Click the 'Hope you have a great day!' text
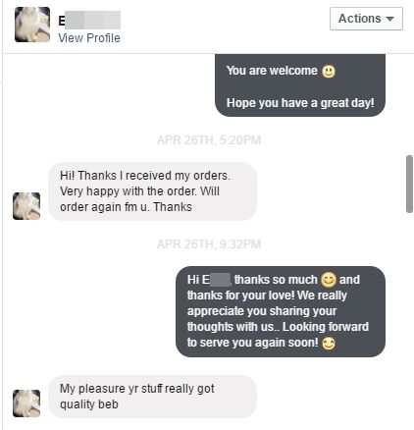 [x=300, y=103]
